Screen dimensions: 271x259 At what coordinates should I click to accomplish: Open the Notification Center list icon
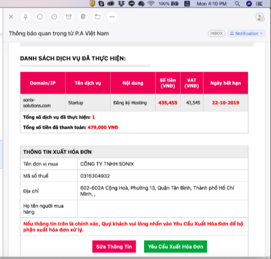[259, 4]
